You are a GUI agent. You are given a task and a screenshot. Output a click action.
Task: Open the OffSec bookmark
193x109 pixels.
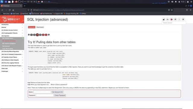(83, 14)
